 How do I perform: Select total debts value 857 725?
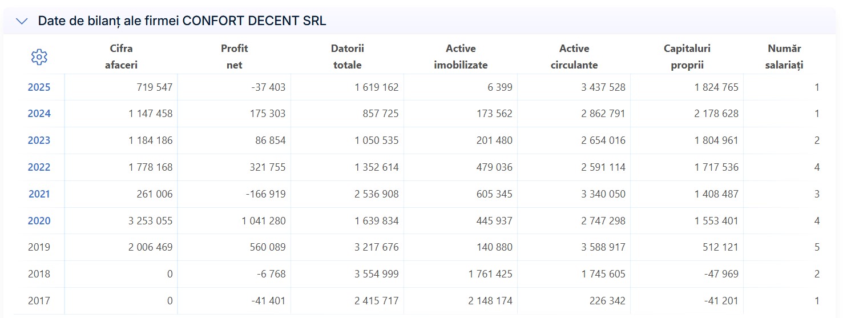point(380,114)
